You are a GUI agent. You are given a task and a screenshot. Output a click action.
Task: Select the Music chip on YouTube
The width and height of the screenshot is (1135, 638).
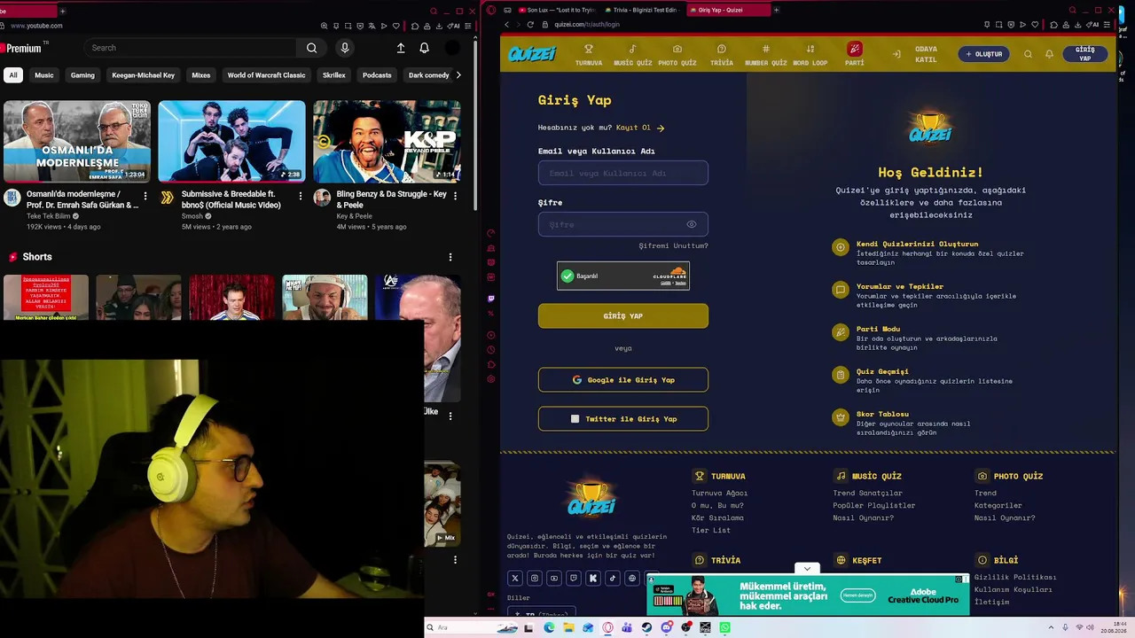pyautogui.click(x=44, y=75)
